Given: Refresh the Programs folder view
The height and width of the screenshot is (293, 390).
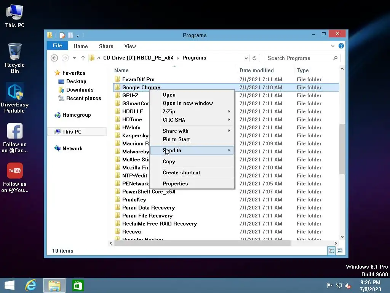Looking at the screenshot, I should (x=254, y=58).
